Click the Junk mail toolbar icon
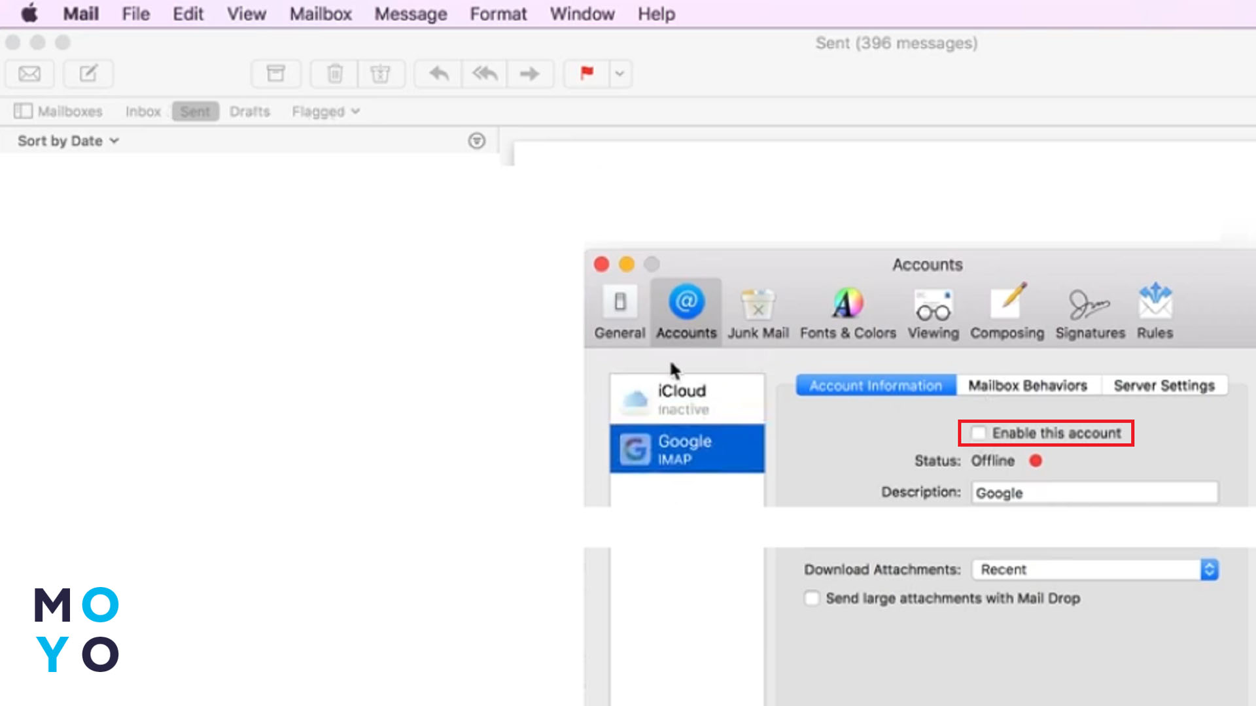Viewport: 1256px width, 706px height. point(381,74)
